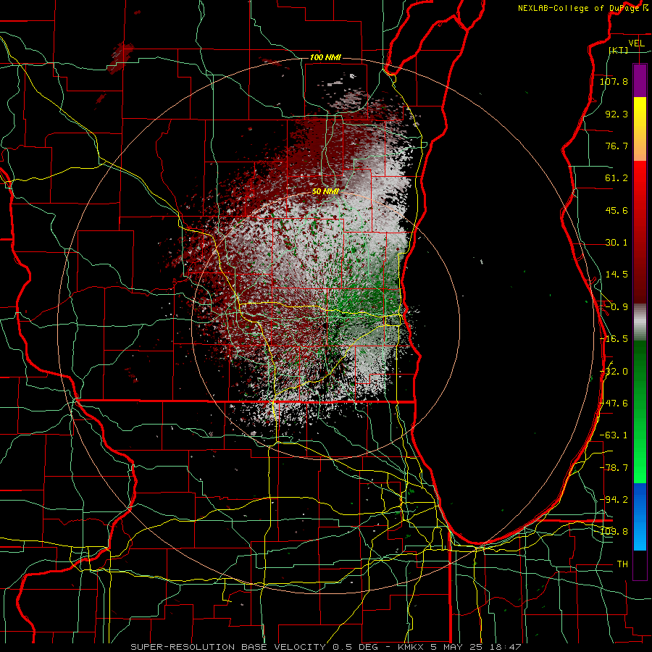Click the 50 NMI range ring label
Screen dimensions: 652x652
325,192
